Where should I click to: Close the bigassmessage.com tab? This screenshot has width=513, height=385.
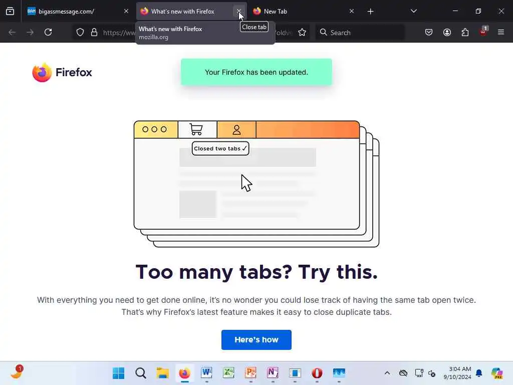126,11
